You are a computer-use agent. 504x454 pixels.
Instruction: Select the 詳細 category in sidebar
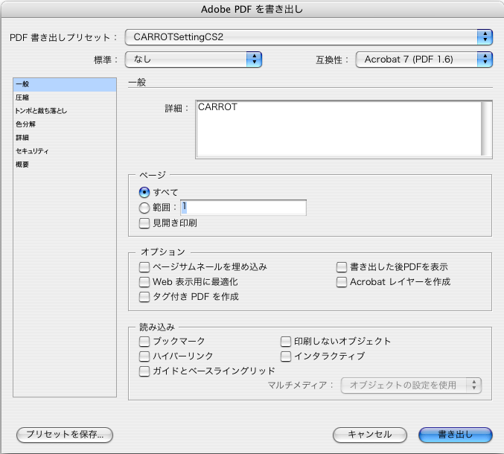point(65,138)
